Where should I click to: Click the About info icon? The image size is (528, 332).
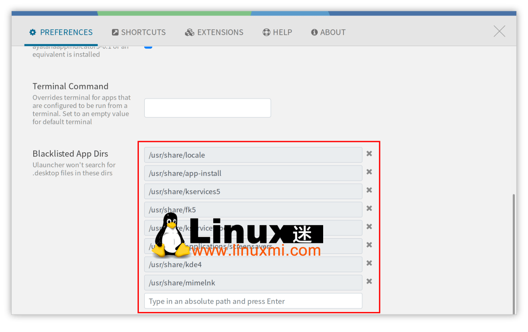coord(314,32)
